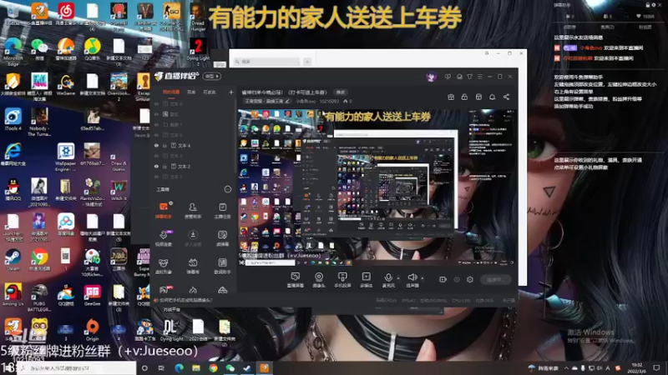This screenshot has height=375, width=668.
Task: Expand the microphone options arrow
Action: click(398, 278)
